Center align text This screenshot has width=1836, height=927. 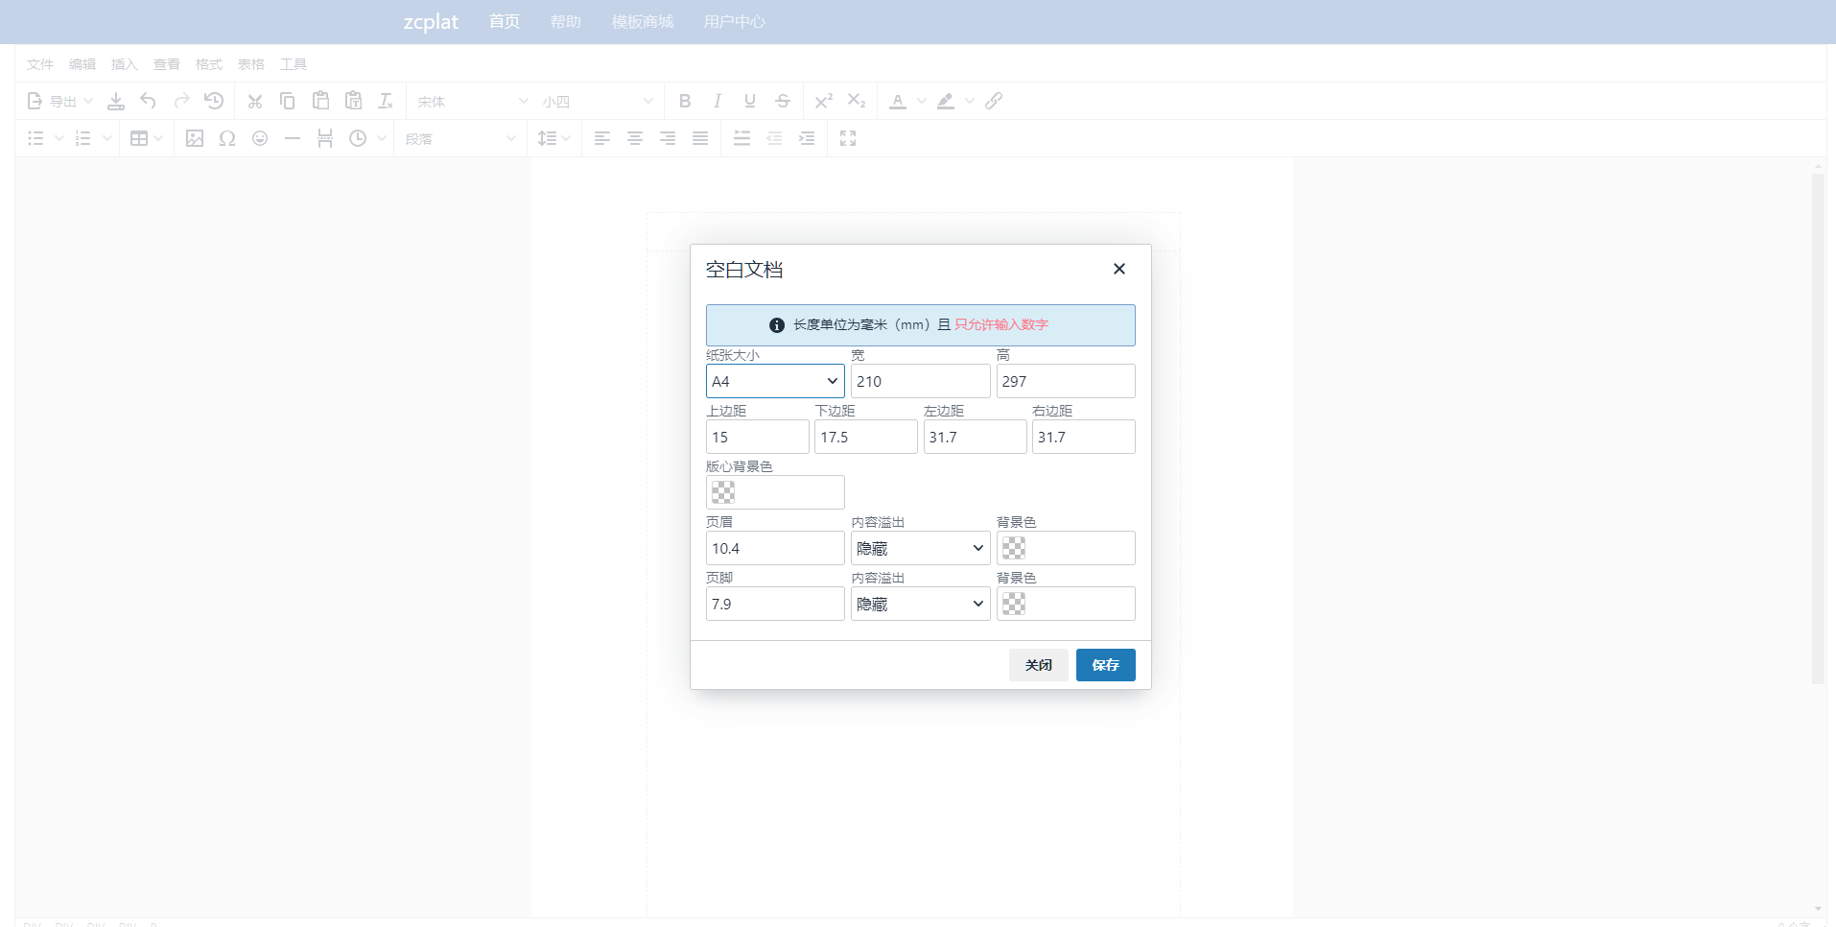pyautogui.click(x=635, y=138)
